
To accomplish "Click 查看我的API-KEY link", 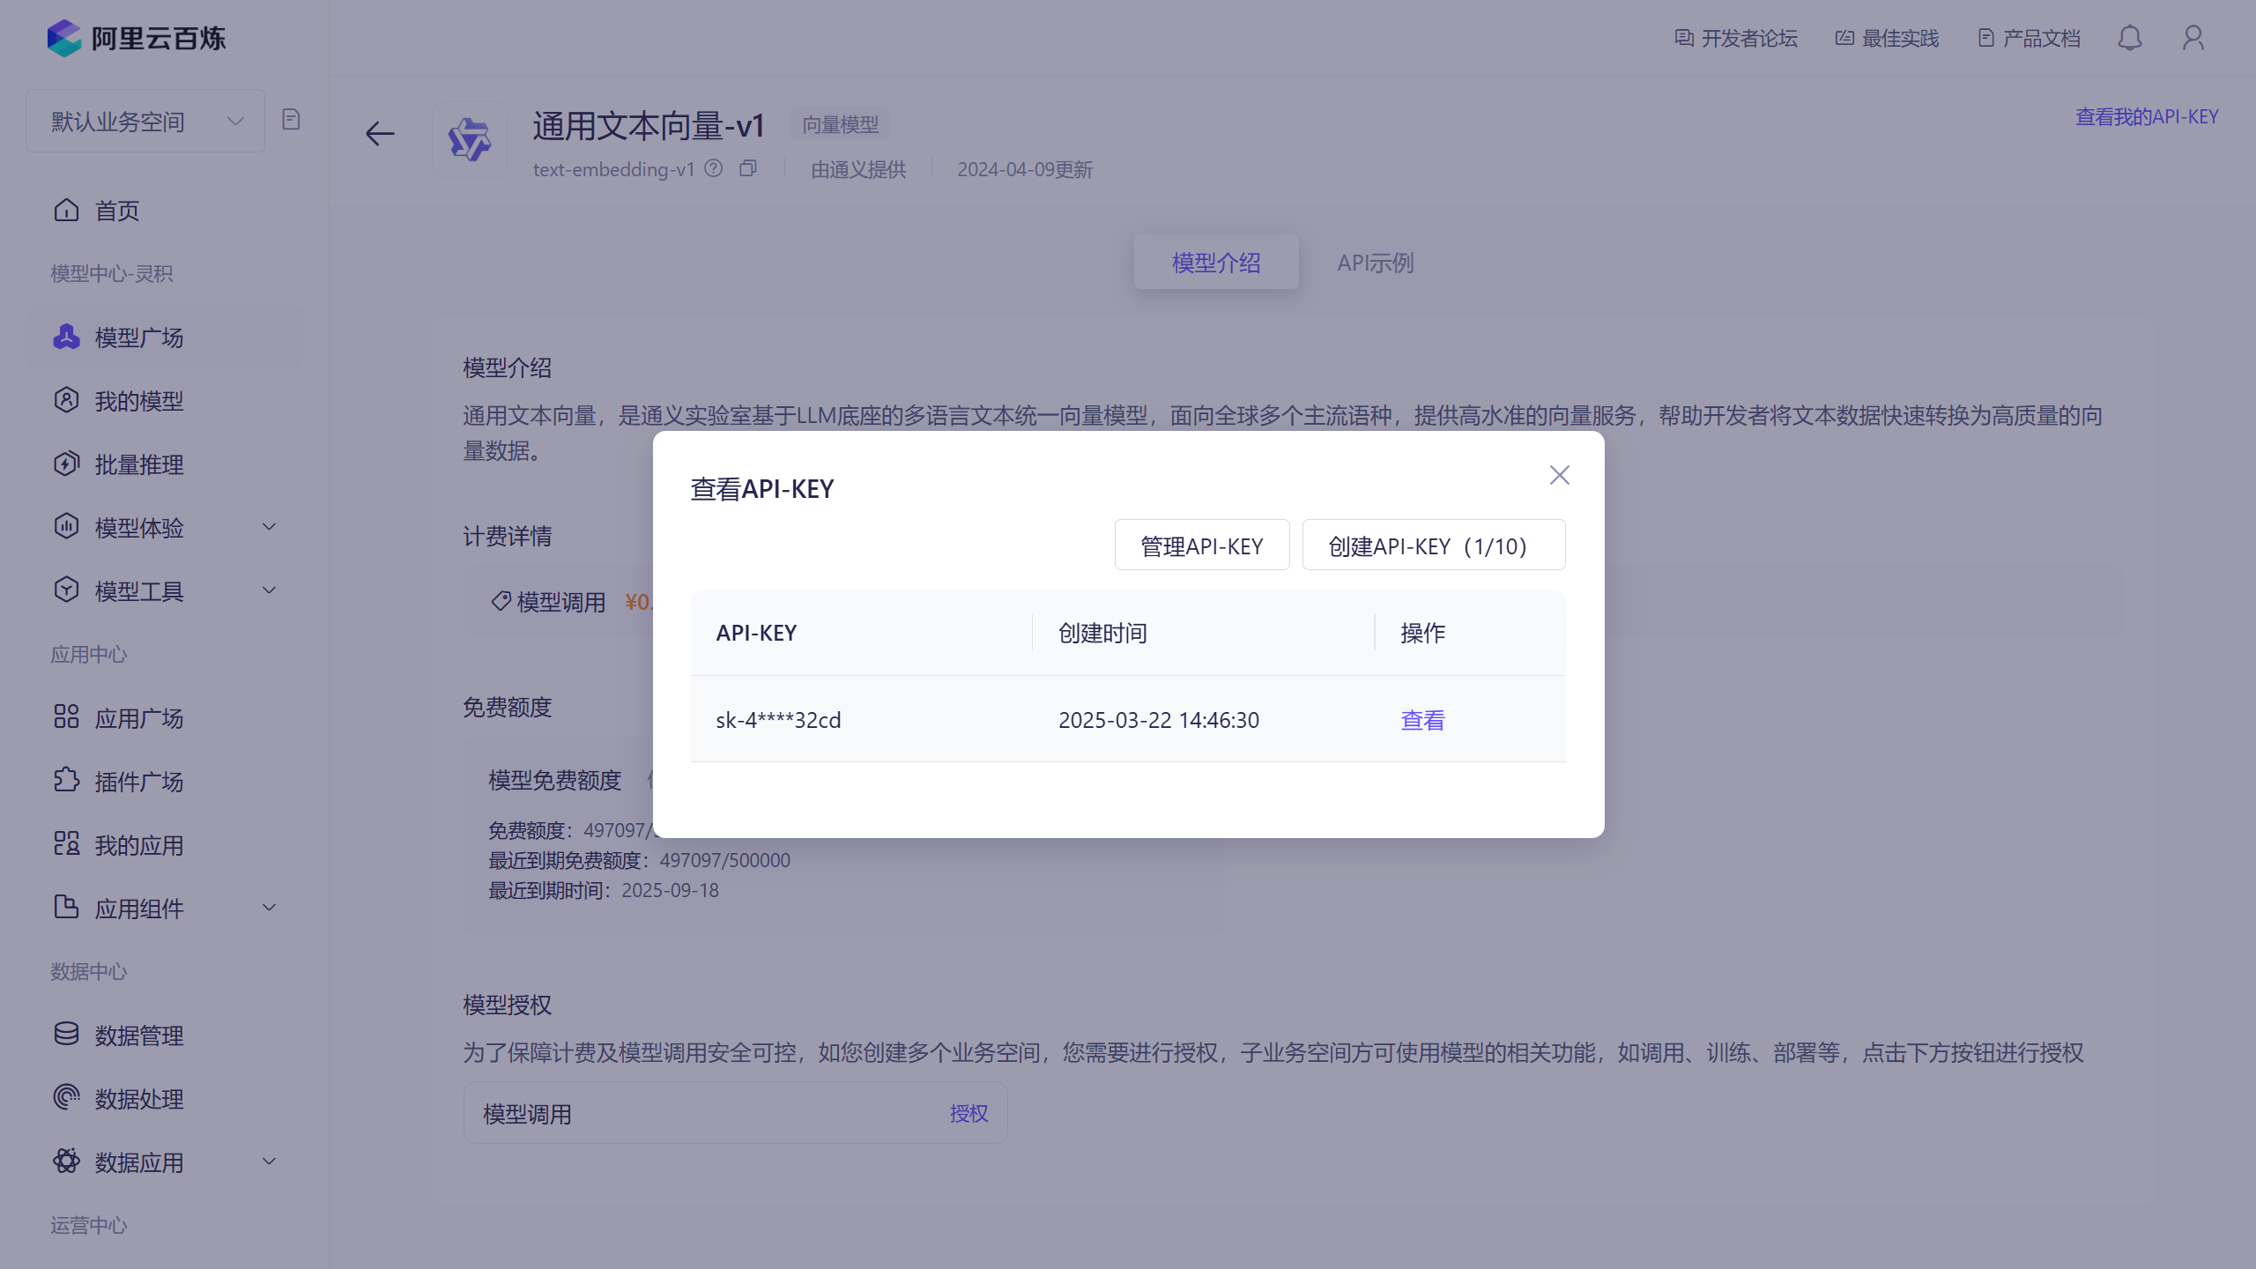I will 2147,116.
